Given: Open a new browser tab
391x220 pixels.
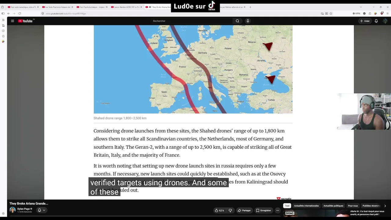Looking at the screenshot, I should (250, 7).
